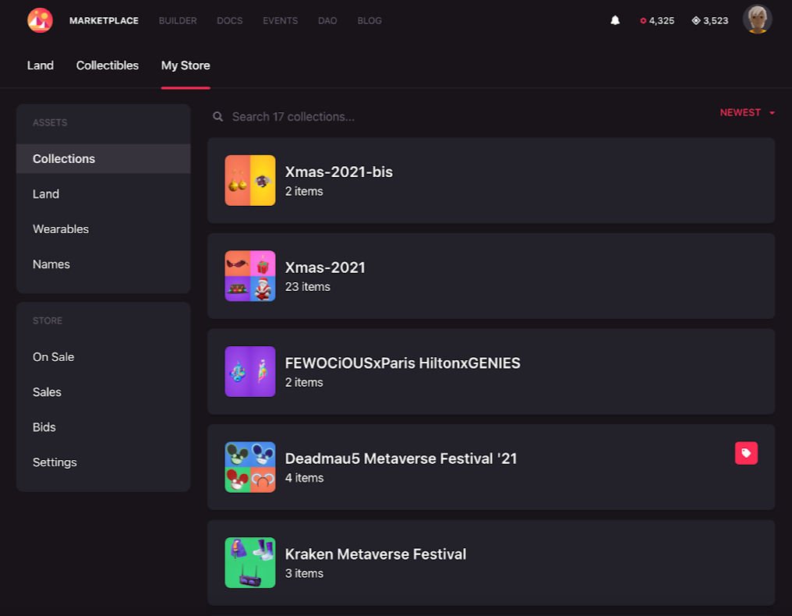This screenshot has height=616, width=792.
Task: Switch to the Collectibles tab
Action: [x=108, y=65]
